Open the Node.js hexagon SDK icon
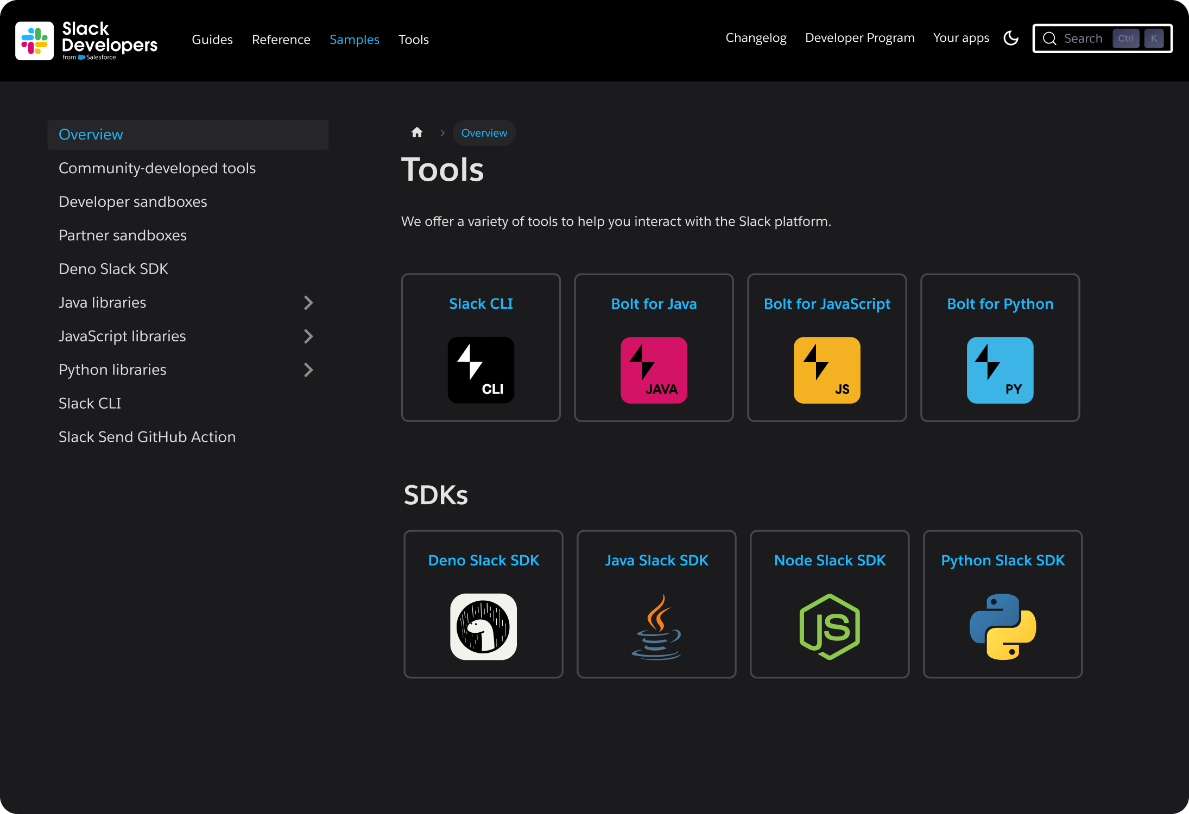The image size is (1189, 814). click(x=829, y=627)
